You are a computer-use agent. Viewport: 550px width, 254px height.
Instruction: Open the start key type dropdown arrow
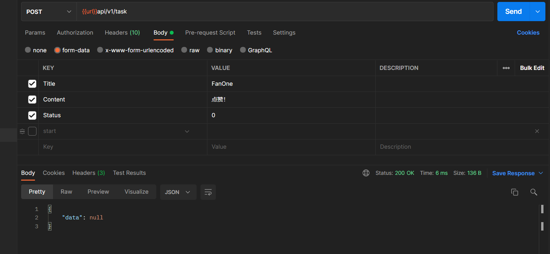pos(187,131)
